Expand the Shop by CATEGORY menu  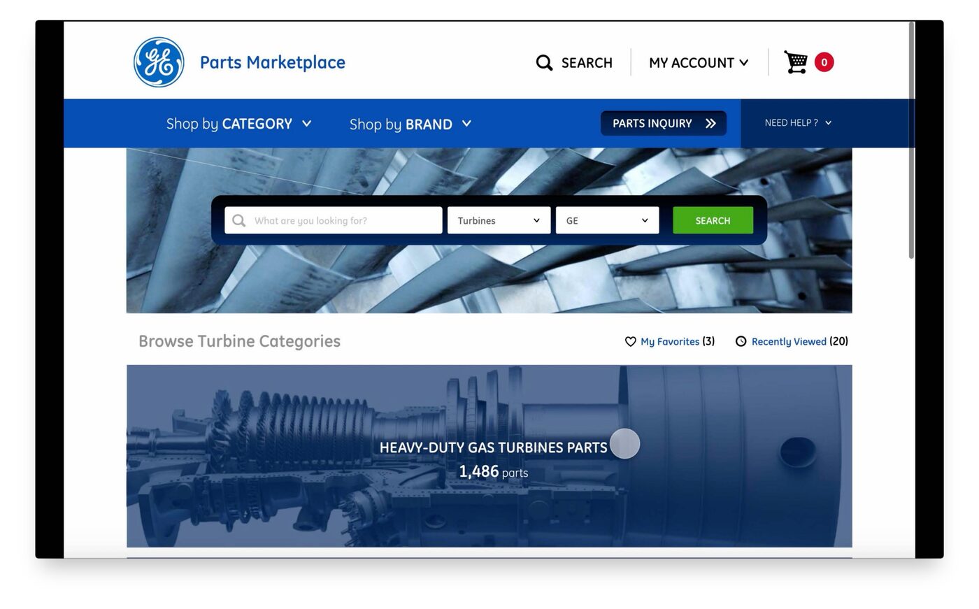(238, 124)
